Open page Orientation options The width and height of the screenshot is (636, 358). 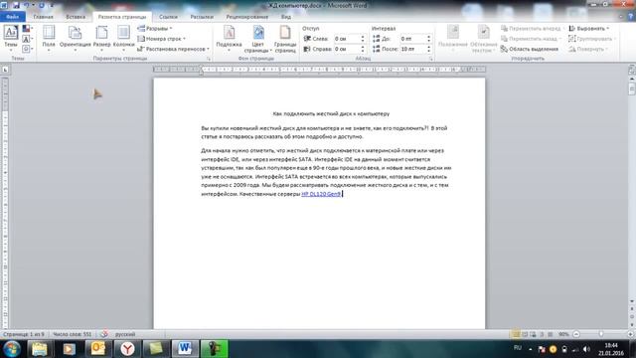(76, 38)
